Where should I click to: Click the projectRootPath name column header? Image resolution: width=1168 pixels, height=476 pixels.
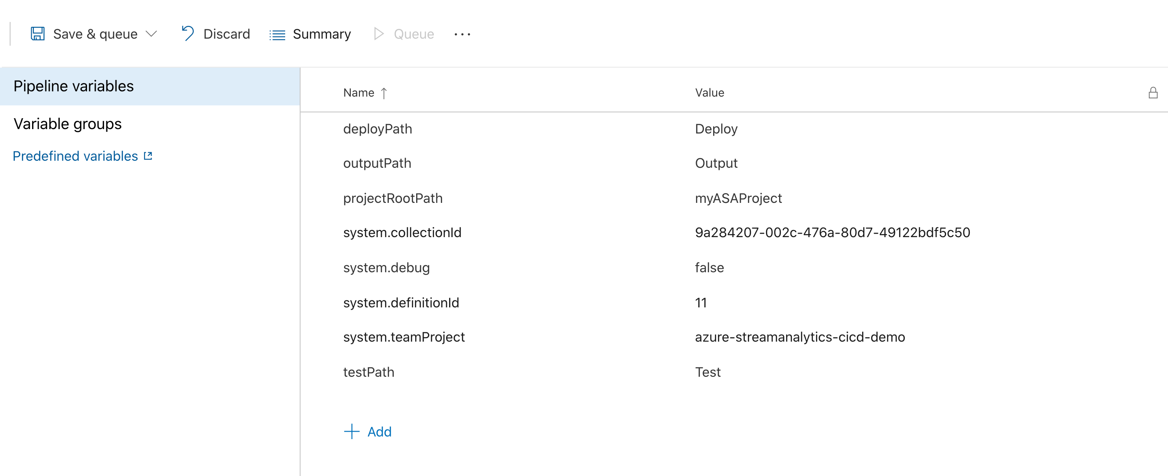click(x=392, y=198)
